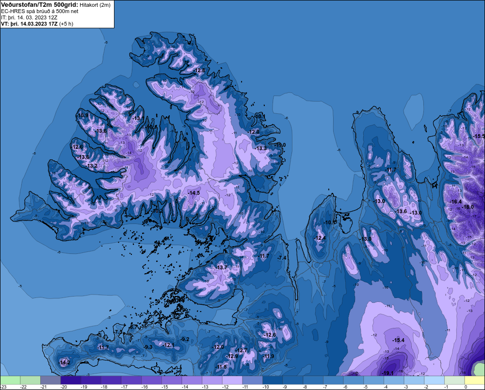Viewport: 485px width, 390px height.
Task: Click the -7.5 temperature label
Action: (x=118, y=332)
